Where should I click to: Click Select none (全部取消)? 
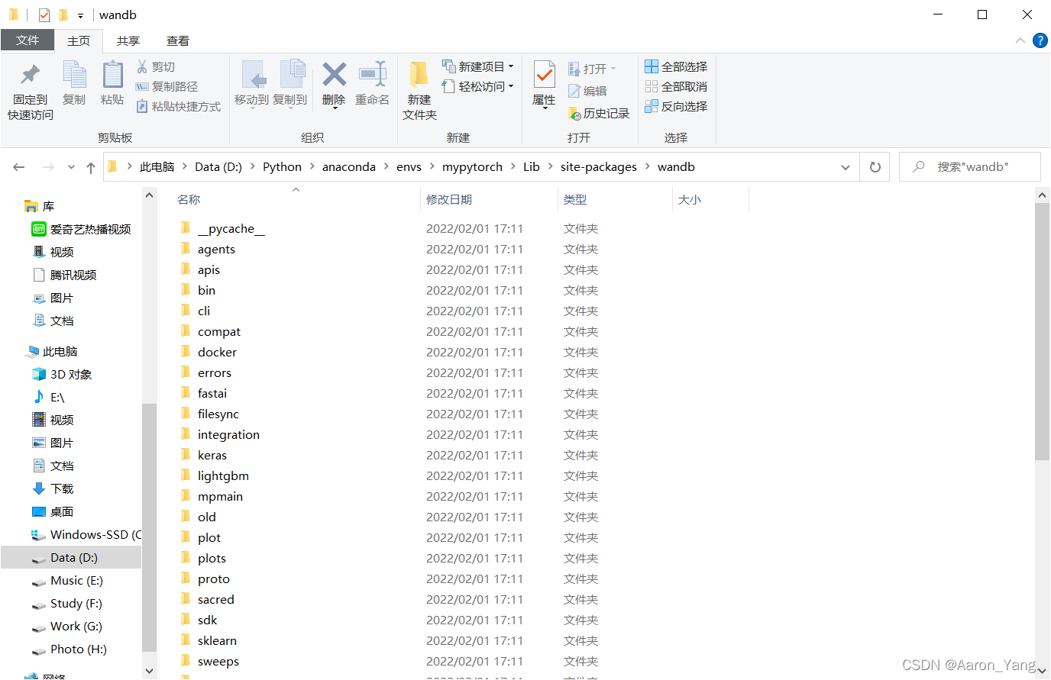point(676,87)
